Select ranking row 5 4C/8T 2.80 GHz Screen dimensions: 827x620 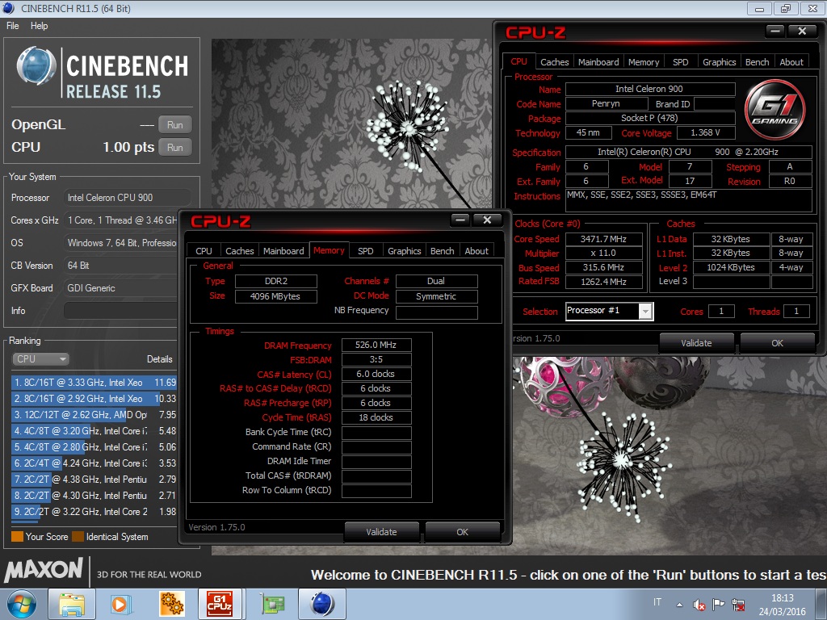tap(94, 447)
